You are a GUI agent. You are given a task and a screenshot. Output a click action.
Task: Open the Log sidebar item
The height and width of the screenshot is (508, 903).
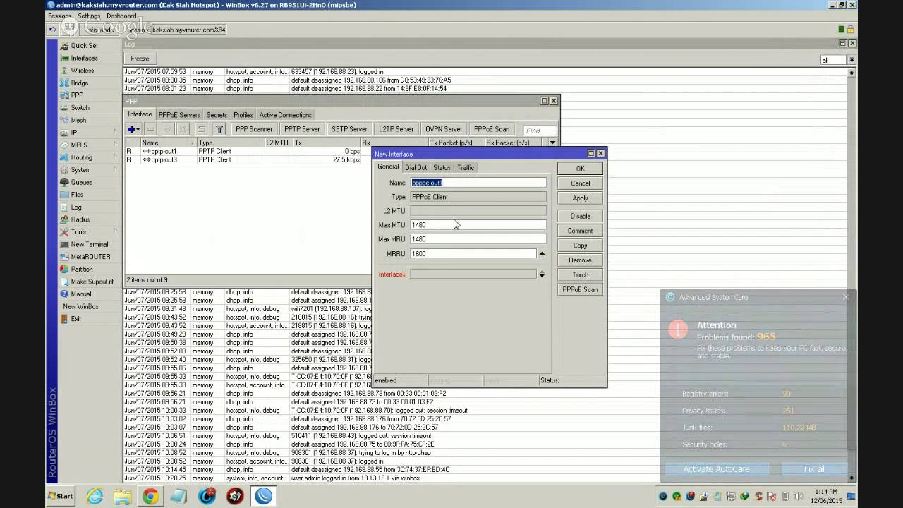pyautogui.click(x=75, y=207)
